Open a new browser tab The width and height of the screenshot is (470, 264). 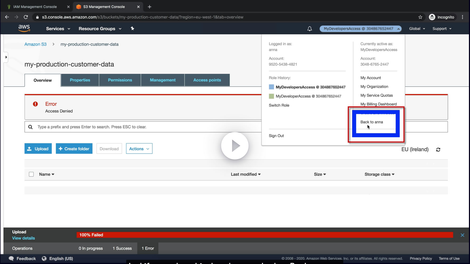(149, 7)
